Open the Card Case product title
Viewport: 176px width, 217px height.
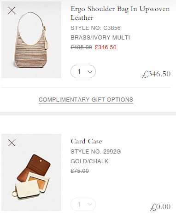pos(86,141)
